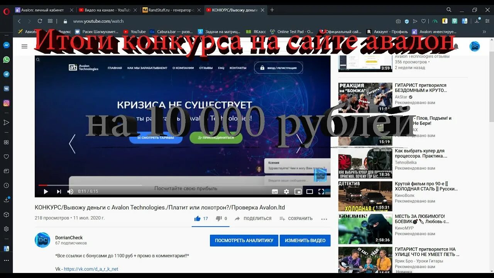Click the snapshot camera icon in address bar

coord(398,21)
